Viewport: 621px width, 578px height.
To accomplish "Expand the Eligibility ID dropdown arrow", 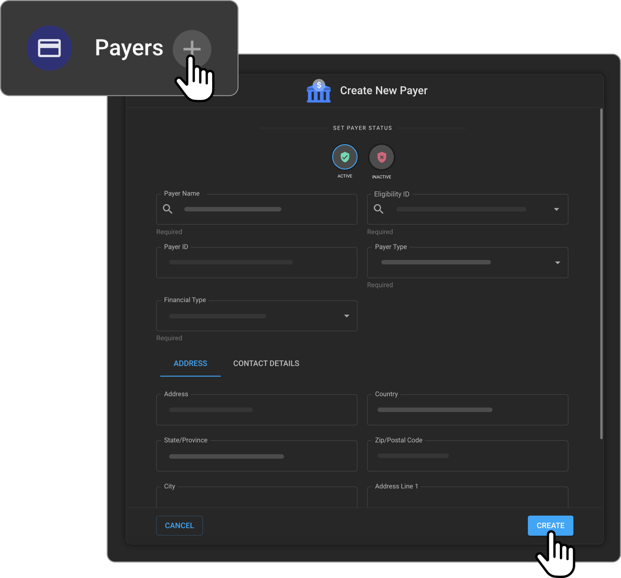I will point(556,209).
